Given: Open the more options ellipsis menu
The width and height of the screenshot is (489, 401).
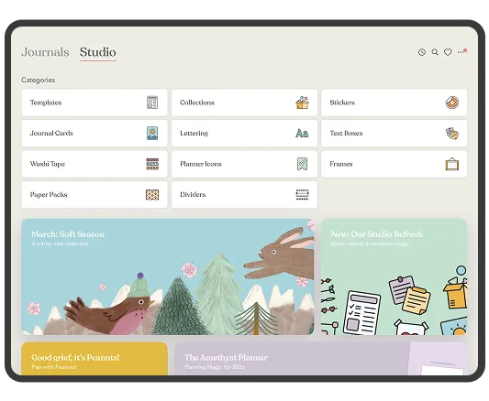Looking at the screenshot, I should (x=461, y=51).
